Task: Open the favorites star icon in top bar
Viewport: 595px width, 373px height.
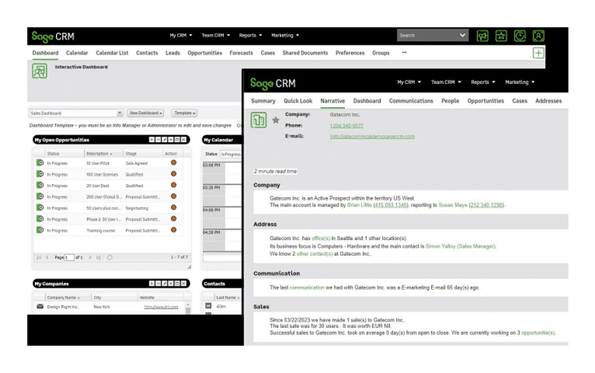Action: click(x=501, y=36)
